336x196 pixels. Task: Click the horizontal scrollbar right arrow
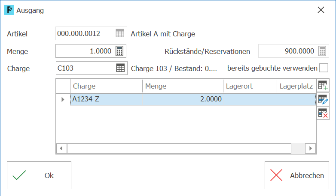point(310,148)
